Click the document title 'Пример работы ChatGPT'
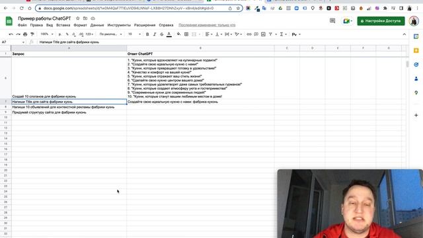Viewport: 423px width, 238px height. (x=44, y=19)
